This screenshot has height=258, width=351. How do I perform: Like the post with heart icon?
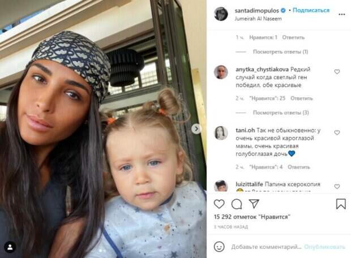[219, 204]
